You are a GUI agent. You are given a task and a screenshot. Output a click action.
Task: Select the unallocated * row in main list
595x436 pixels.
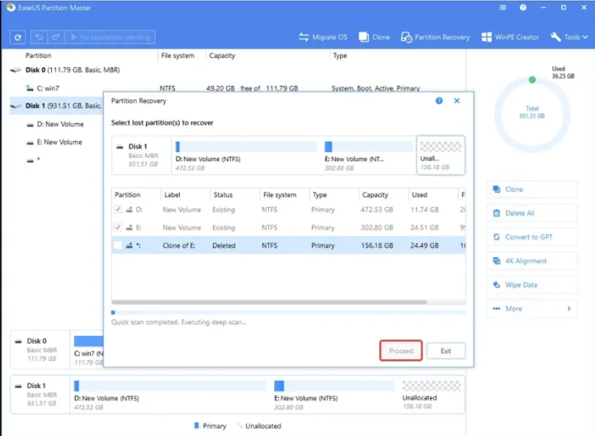[x=33, y=160]
